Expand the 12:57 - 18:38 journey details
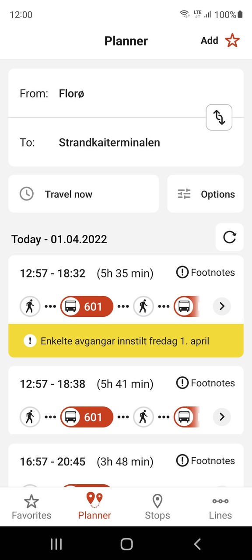 [x=222, y=417]
